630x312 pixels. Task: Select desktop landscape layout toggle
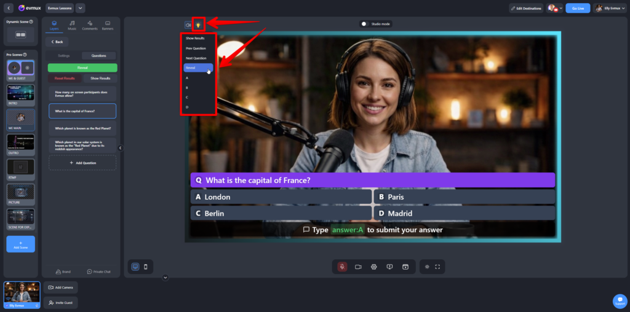click(x=135, y=267)
